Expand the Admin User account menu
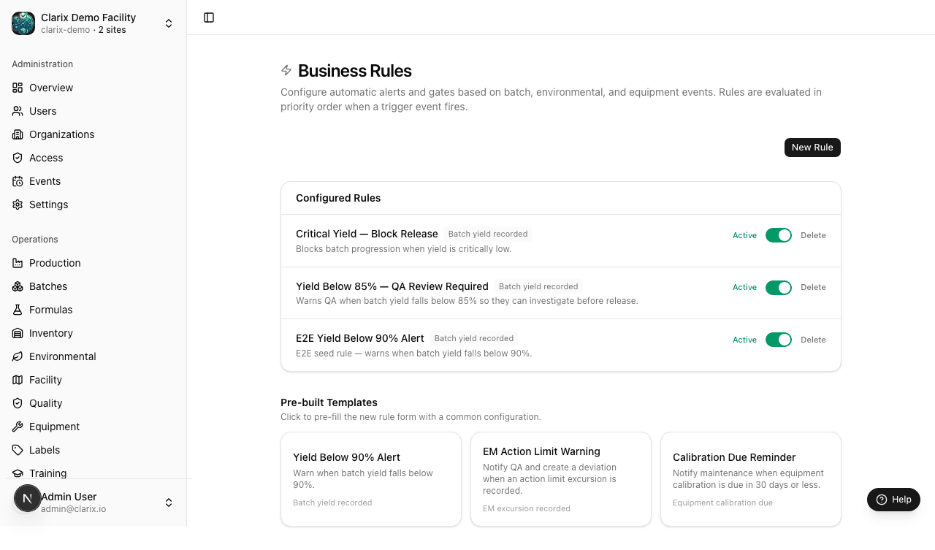The height and width of the screenshot is (550, 935). [x=169, y=503]
